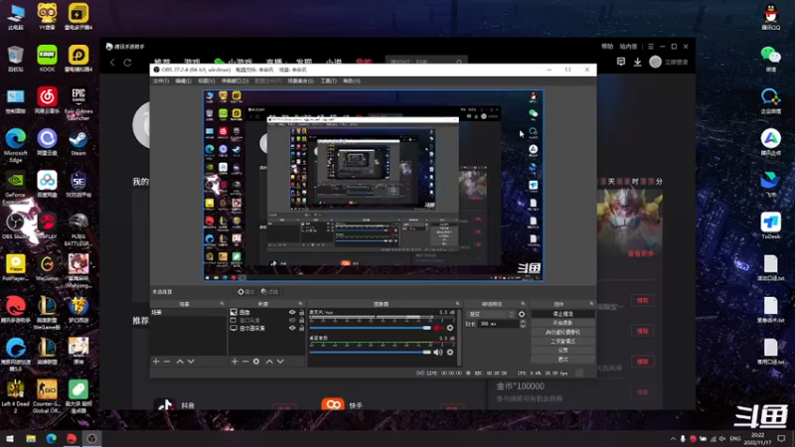Remove the selected scene with minus icon

[167, 362]
